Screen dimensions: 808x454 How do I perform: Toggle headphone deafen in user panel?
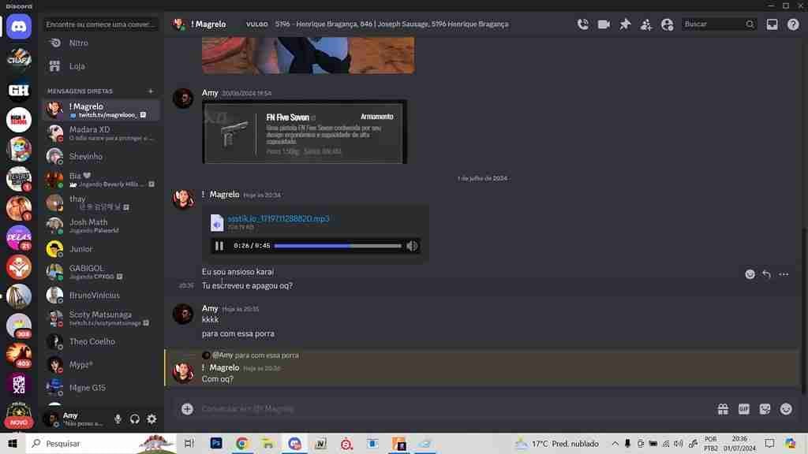134,419
